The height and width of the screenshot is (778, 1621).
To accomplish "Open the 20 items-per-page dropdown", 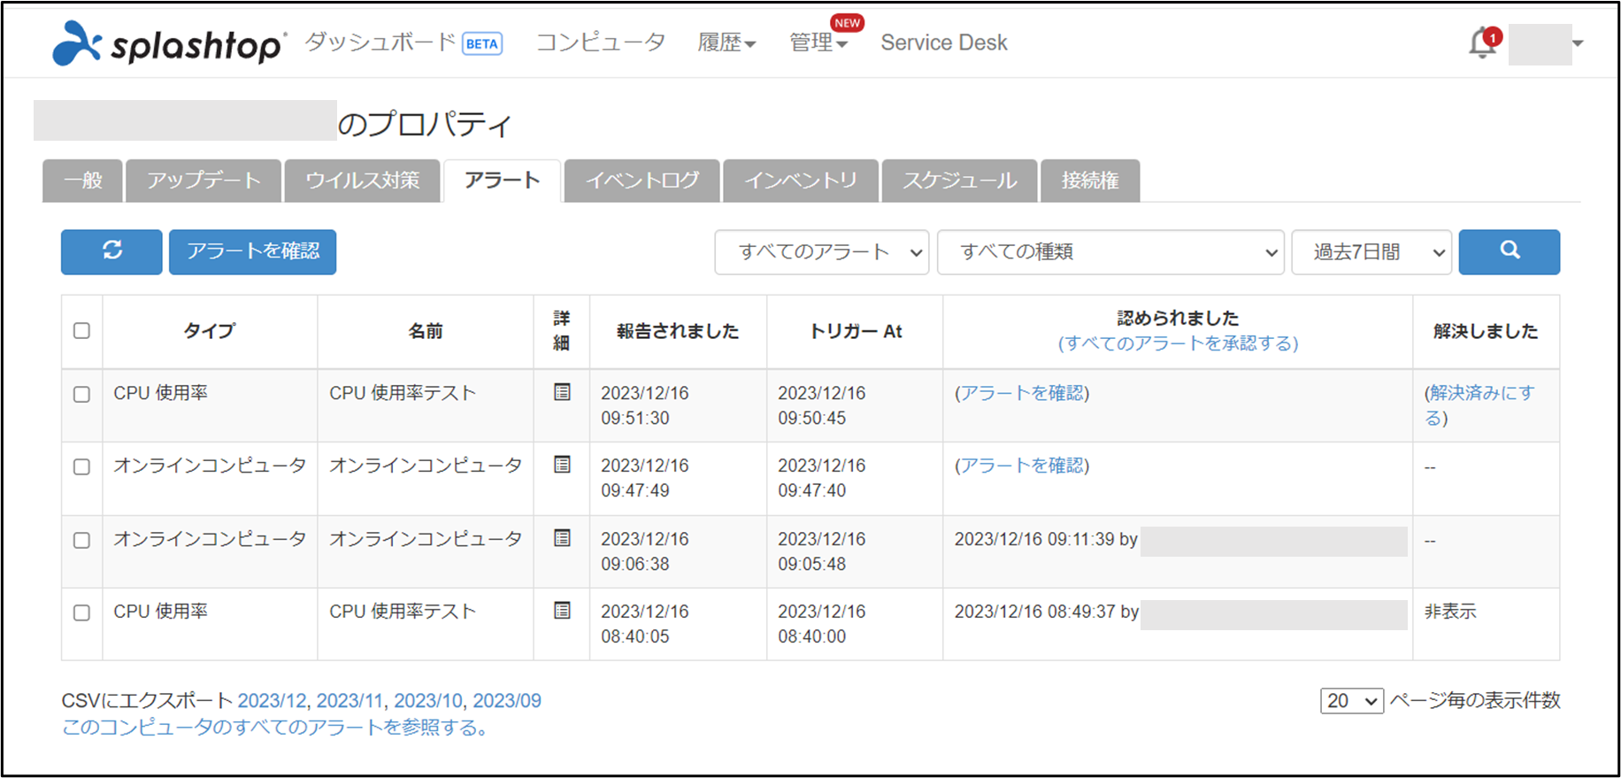I will point(1351,701).
